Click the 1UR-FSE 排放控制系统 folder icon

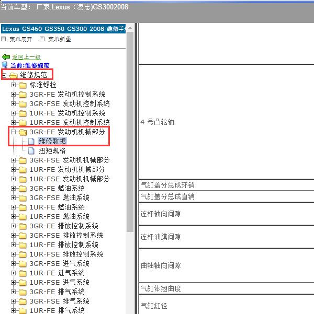pos(23,254)
